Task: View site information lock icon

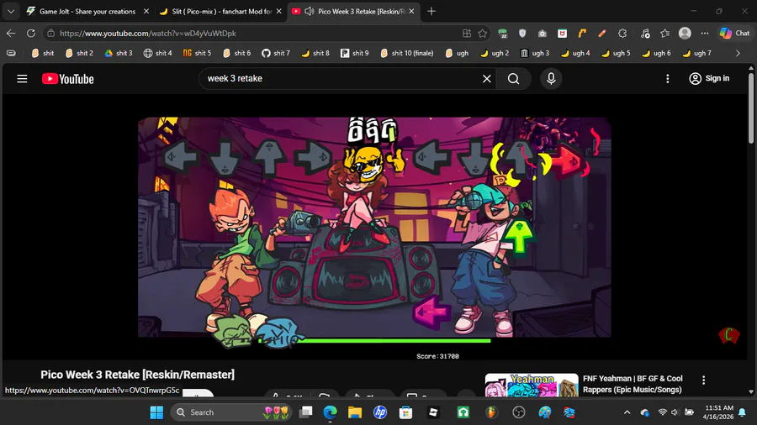Action: [51, 34]
